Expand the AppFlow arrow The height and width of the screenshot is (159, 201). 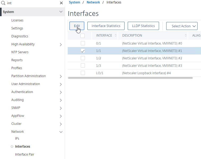[x=61, y=116]
